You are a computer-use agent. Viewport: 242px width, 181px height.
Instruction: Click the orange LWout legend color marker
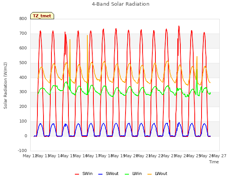(x=150, y=174)
